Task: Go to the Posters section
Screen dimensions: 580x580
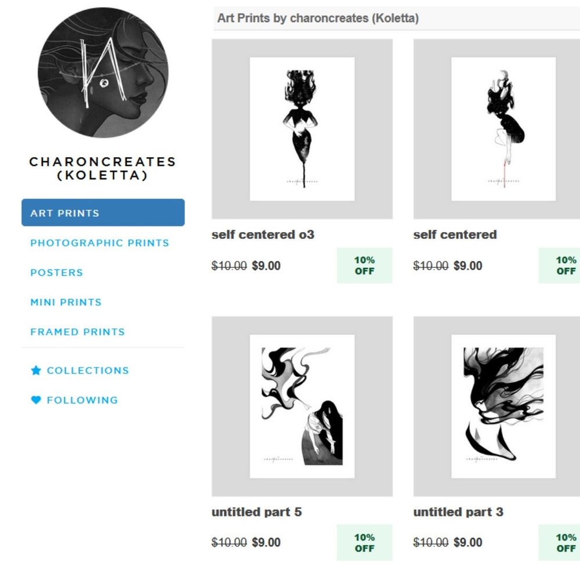Action: [x=57, y=273]
